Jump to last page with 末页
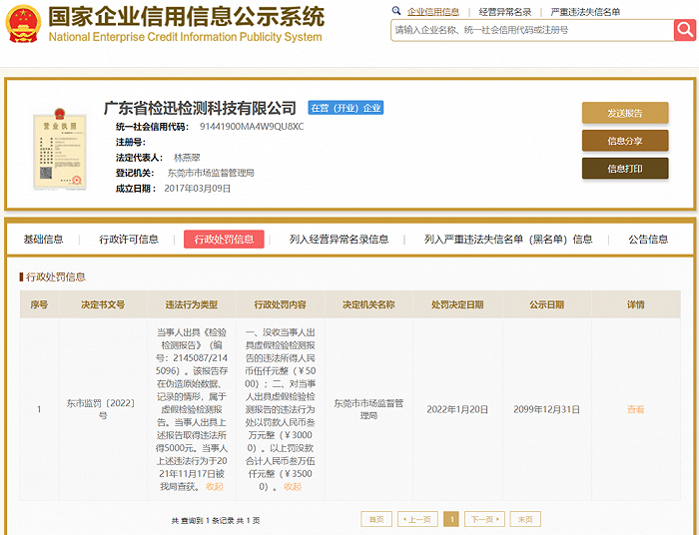 click(x=525, y=519)
